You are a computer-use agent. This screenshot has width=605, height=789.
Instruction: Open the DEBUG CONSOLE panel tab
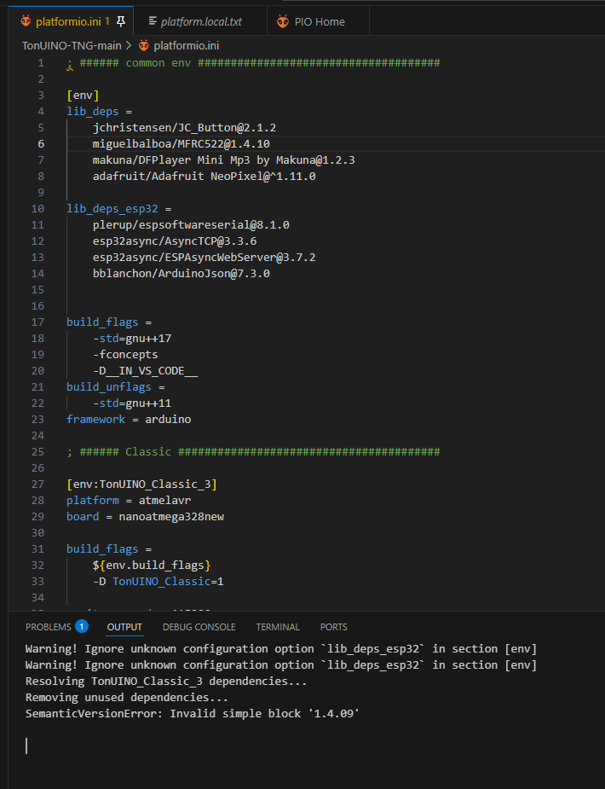(x=199, y=627)
